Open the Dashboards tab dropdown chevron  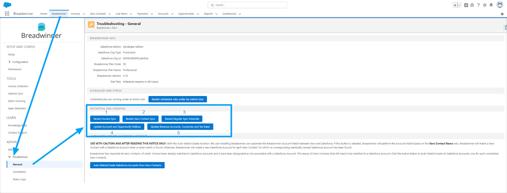(240, 14)
